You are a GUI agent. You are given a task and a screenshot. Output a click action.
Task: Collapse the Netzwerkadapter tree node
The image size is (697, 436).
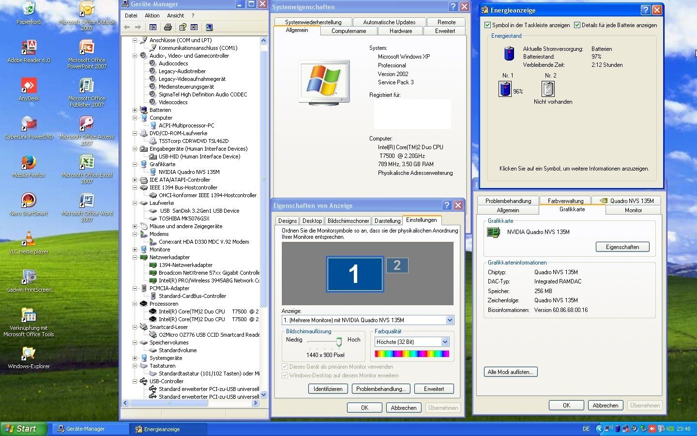click(135, 257)
